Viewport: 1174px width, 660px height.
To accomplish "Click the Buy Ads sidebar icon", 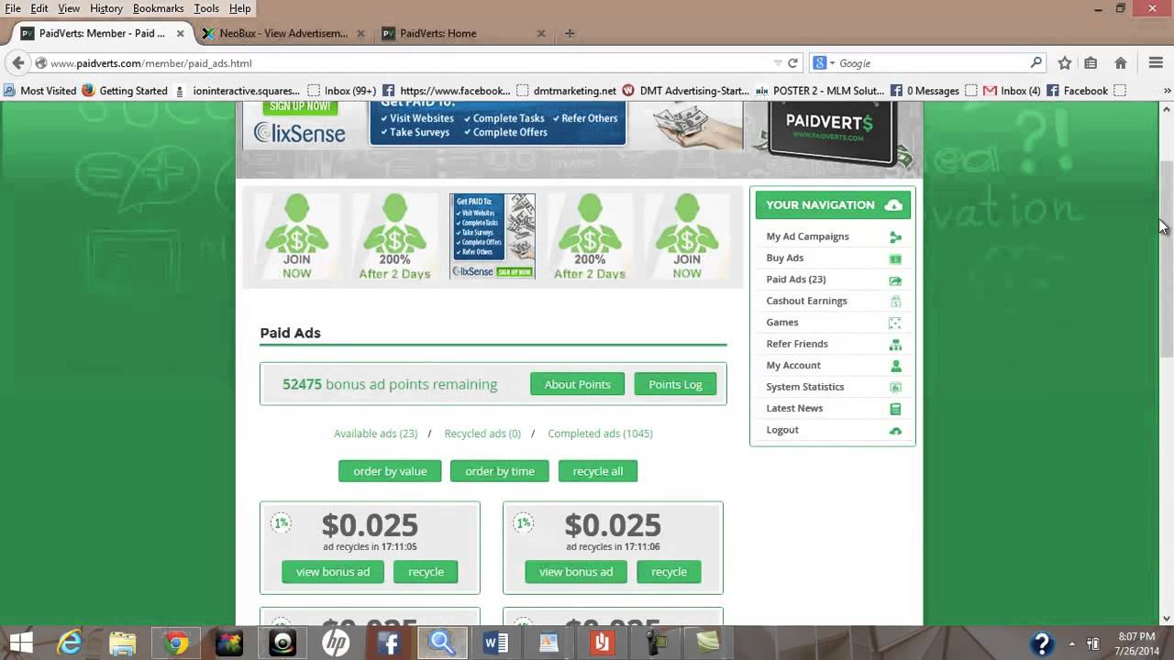I will 895,258.
